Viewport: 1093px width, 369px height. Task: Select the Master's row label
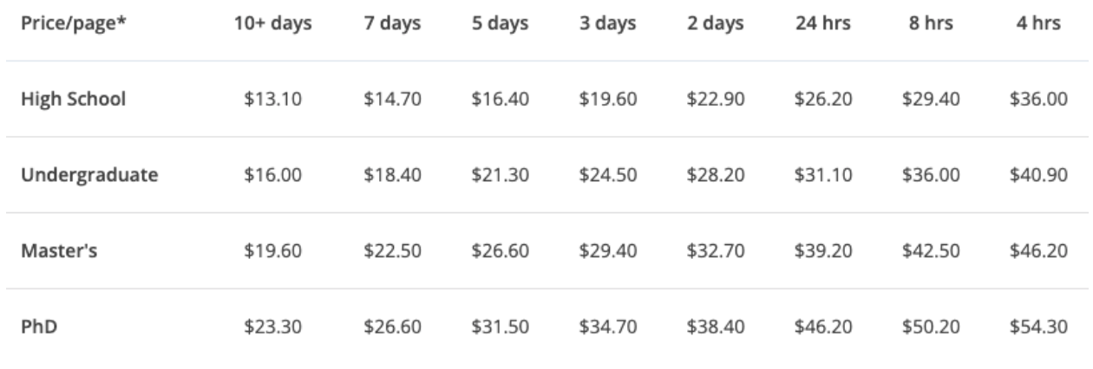[x=61, y=251]
